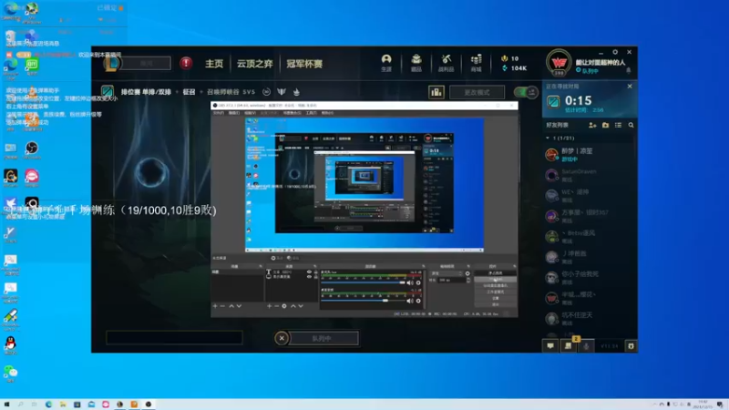Dismiss the matchmaking timer panel with X

(x=630, y=87)
